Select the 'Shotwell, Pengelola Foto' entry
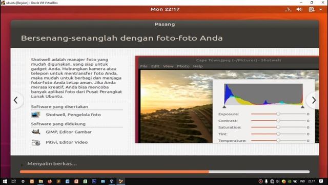Image resolution: width=328 pixels, height=185 pixels. (x=73, y=115)
